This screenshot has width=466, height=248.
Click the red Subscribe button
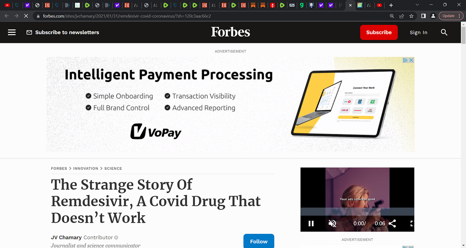[x=379, y=32]
